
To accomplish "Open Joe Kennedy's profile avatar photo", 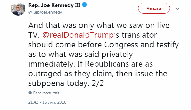I will [18, 9].
